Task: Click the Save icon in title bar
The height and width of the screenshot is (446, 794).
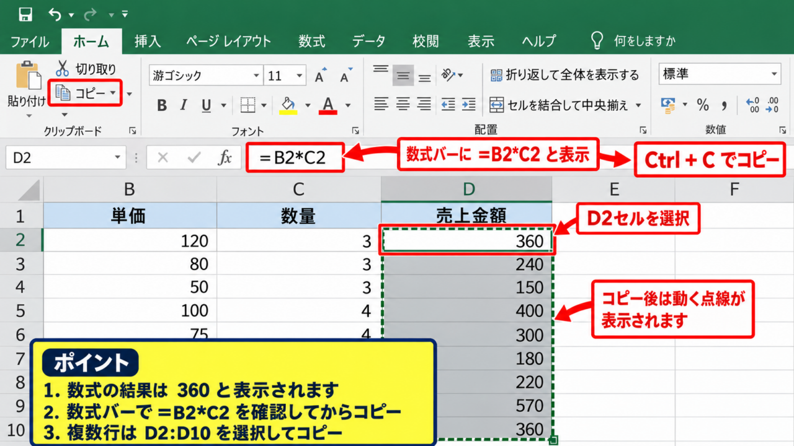Action: click(x=25, y=14)
